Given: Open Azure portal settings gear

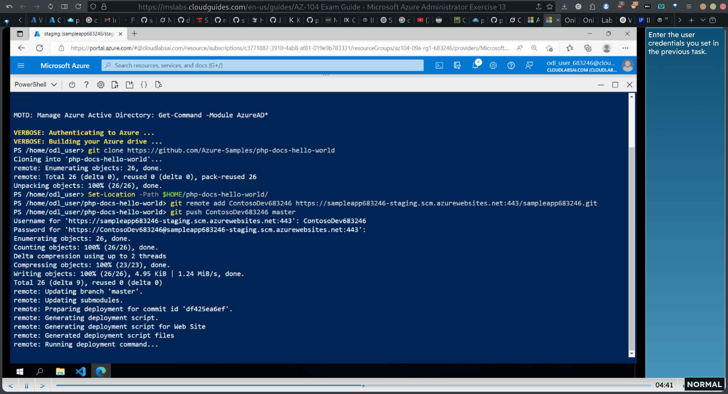Looking at the screenshot, I should (493, 66).
